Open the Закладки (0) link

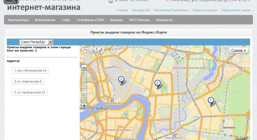pos(141,10)
